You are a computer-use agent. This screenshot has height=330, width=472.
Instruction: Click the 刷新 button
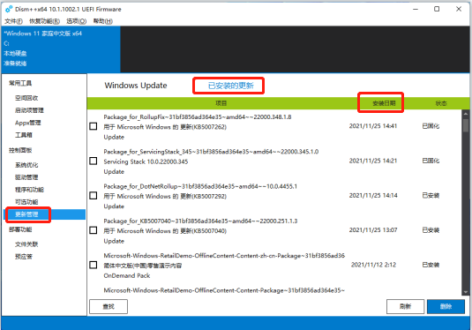point(405,306)
